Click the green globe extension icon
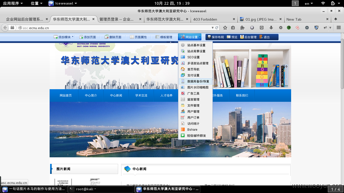Image resolution: width=344 pixels, height=193 pixels. pyautogui.click(x=289, y=28)
